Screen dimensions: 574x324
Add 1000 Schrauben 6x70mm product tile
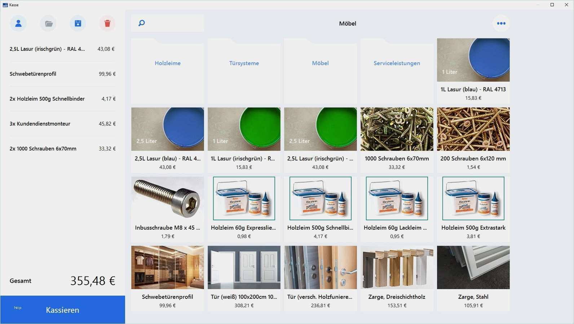[x=397, y=140]
